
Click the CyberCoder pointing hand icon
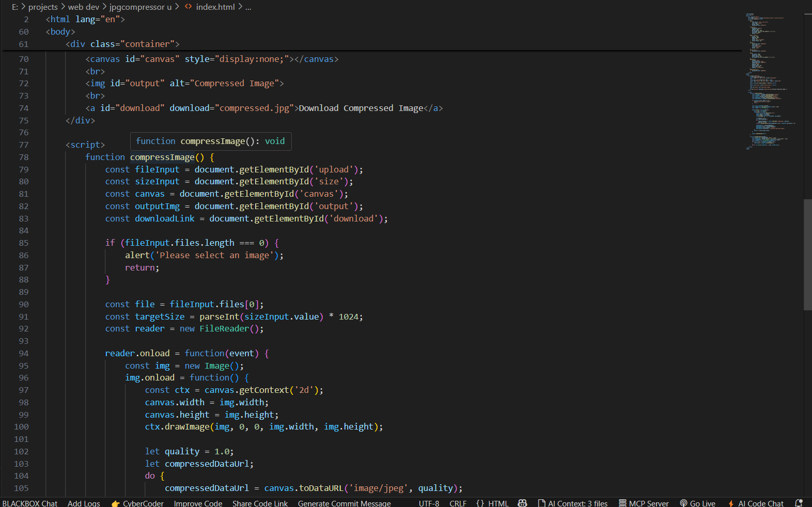pos(115,503)
